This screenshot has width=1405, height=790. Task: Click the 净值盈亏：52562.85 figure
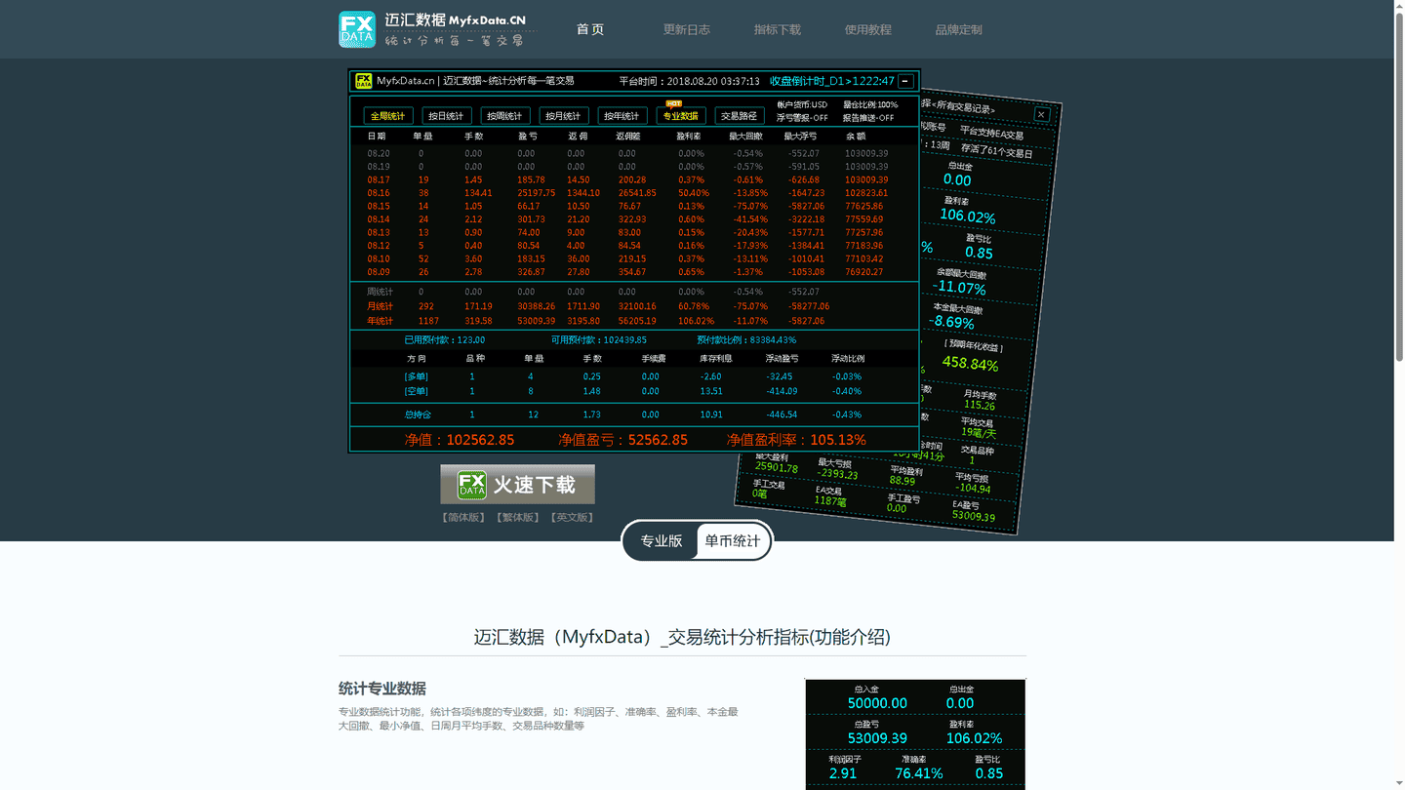tap(622, 440)
